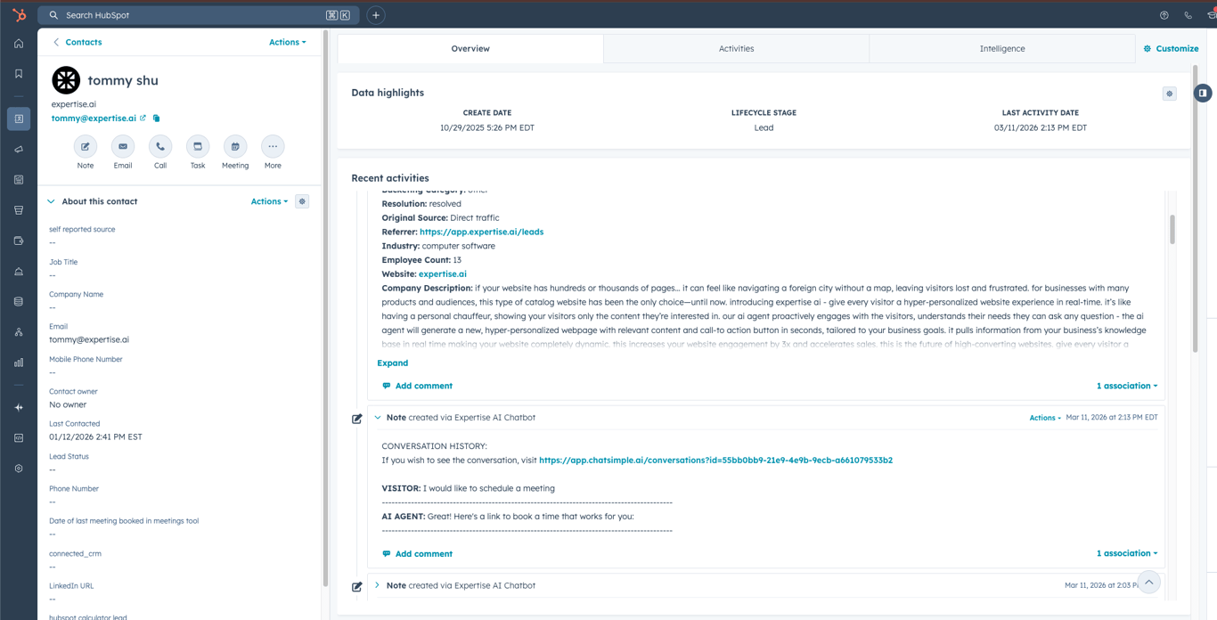The image size is (1217, 620).
Task: Open the Service bell icon in sidebar
Action: coord(19,272)
